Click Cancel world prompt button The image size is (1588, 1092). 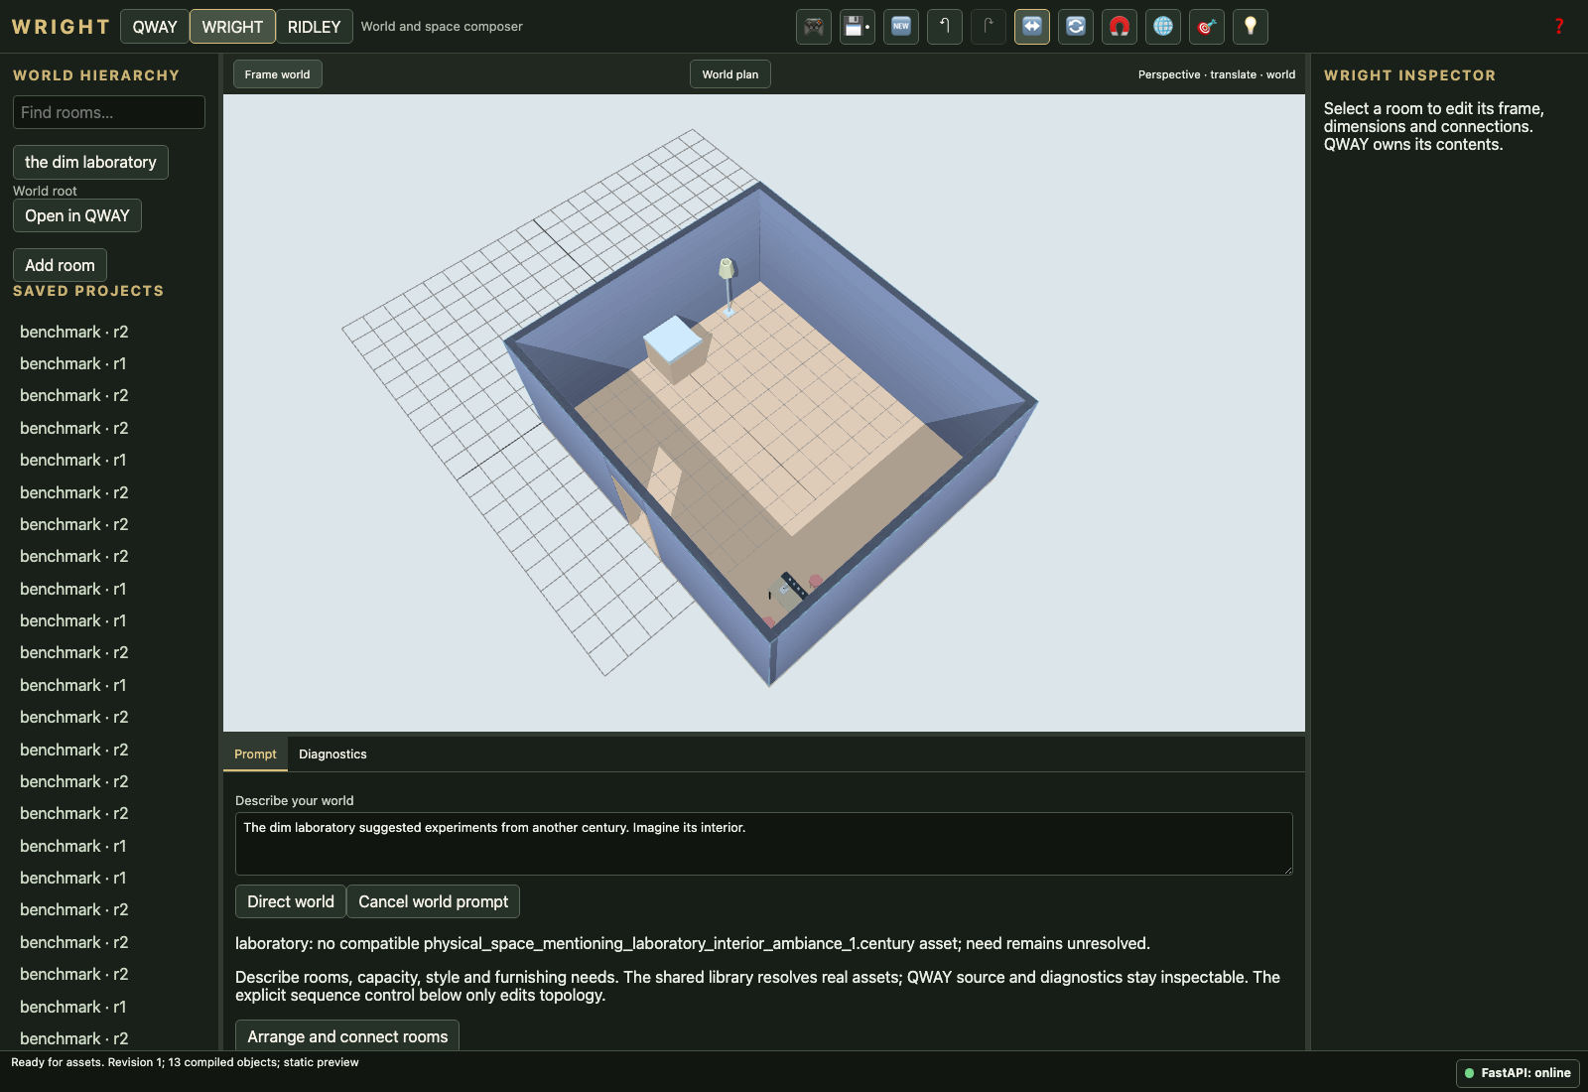[433, 901]
